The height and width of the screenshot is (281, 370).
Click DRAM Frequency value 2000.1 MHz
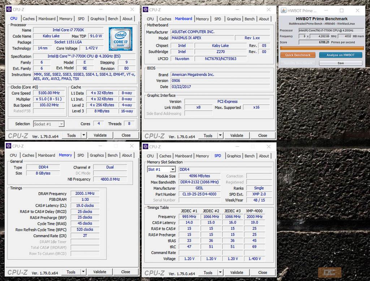point(85,194)
